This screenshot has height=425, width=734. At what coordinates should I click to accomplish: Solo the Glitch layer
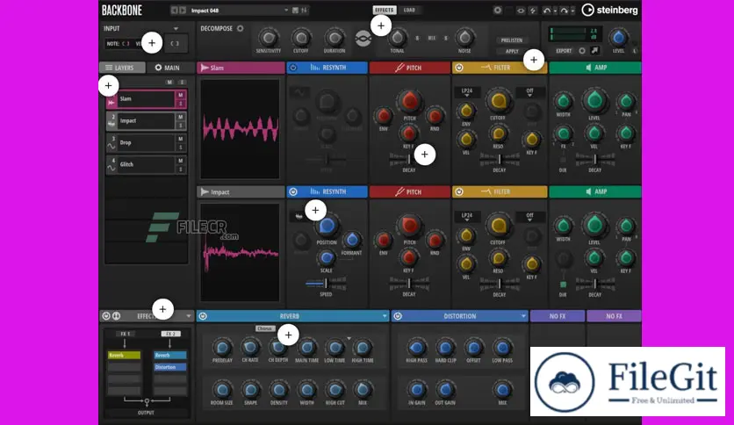(181, 169)
